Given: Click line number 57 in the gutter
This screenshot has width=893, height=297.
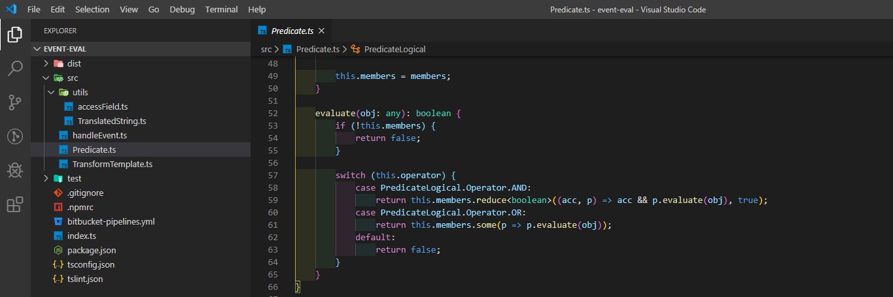Looking at the screenshot, I should 273,176.
